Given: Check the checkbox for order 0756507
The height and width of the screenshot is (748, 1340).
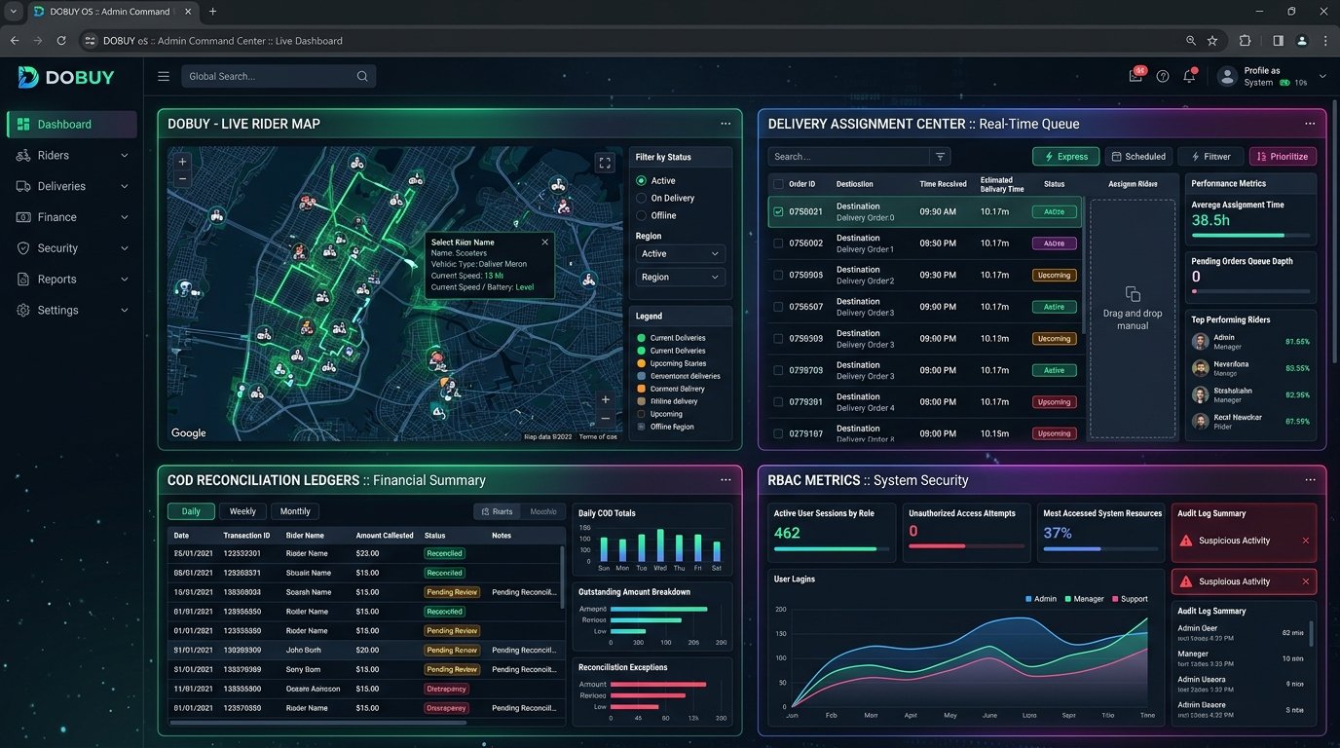Looking at the screenshot, I should click(778, 307).
